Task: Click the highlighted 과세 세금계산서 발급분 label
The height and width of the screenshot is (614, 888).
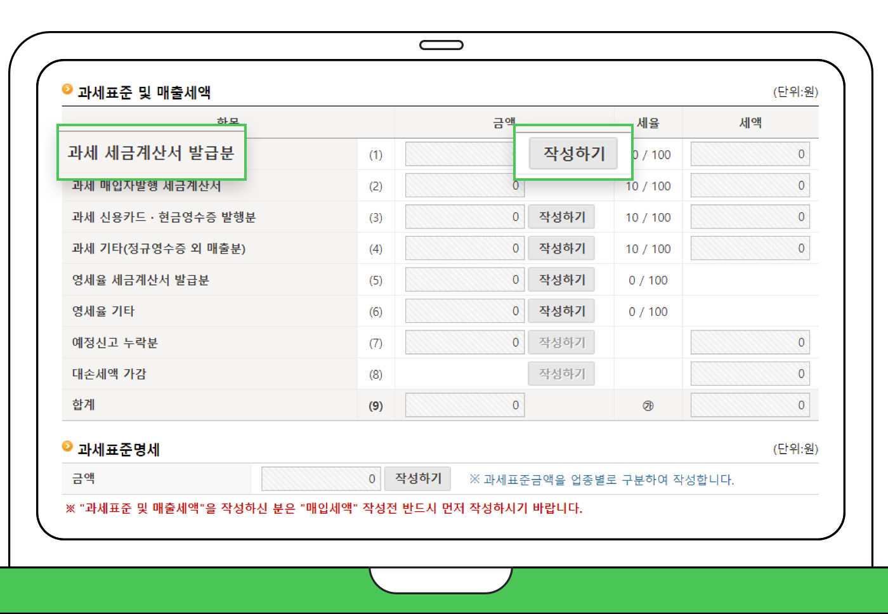Action: pyautogui.click(x=152, y=153)
